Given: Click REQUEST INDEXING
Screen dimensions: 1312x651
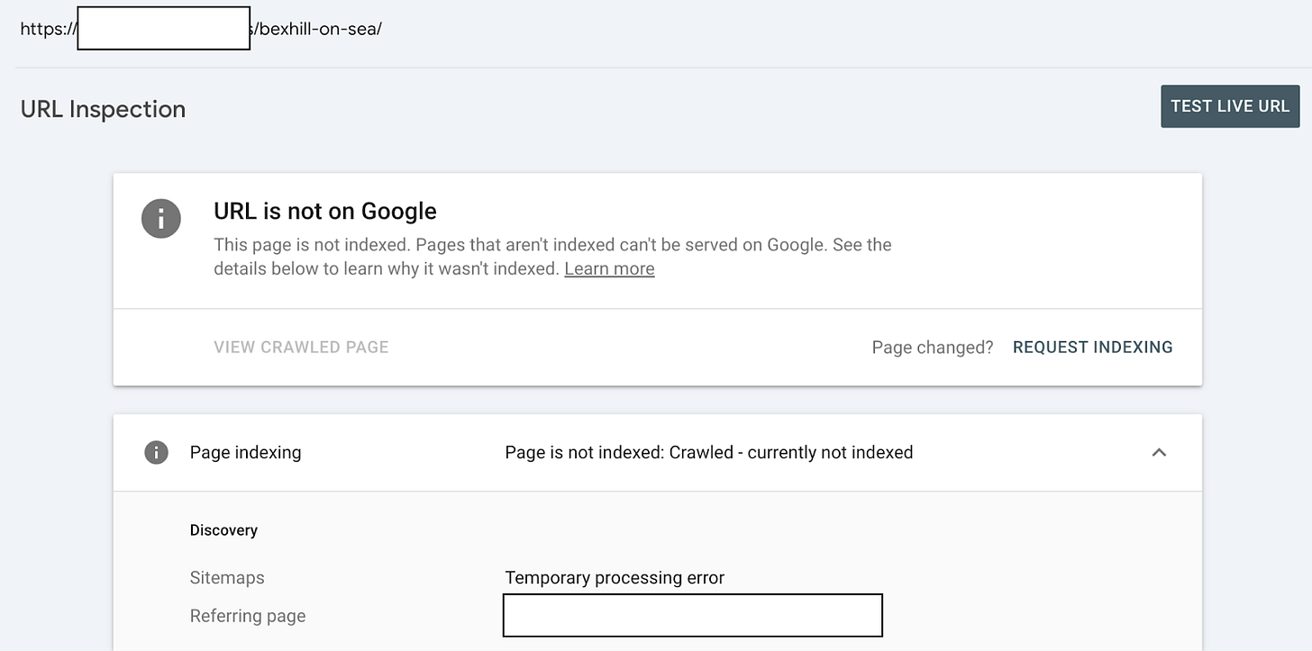Looking at the screenshot, I should point(1092,348).
